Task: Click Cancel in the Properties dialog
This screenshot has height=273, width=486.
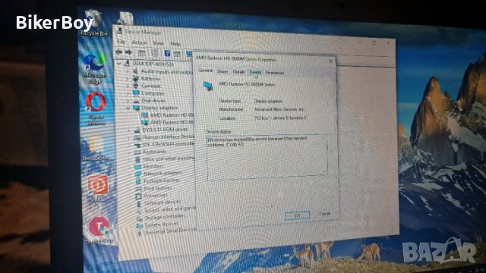Action: click(x=325, y=214)
